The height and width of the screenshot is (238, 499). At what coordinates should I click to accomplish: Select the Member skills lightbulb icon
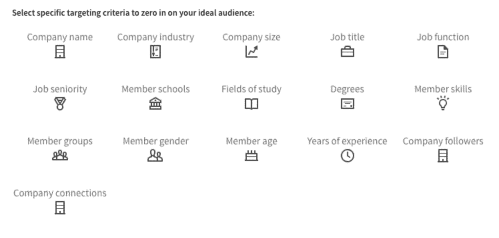pos(442,103)
